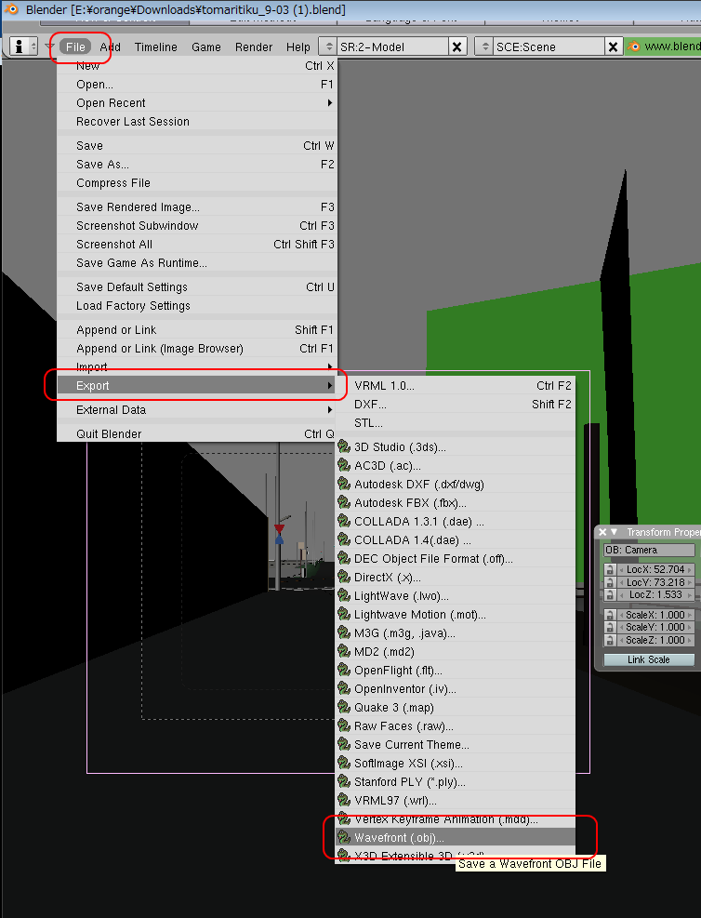Increase ScaleZ with its right arrow
Screen dimensions: 701x918
689,641
